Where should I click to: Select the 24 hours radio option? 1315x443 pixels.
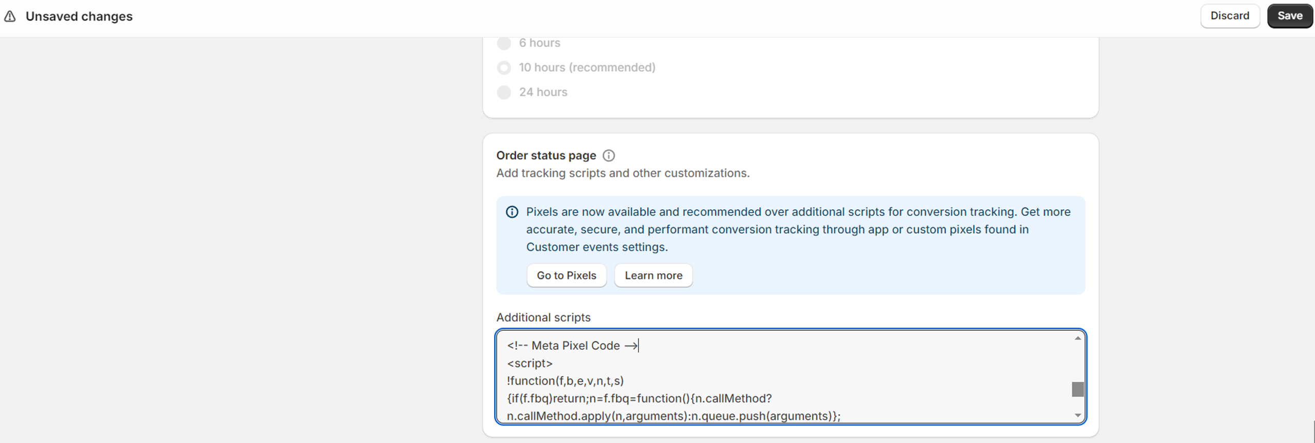[504, 92]
